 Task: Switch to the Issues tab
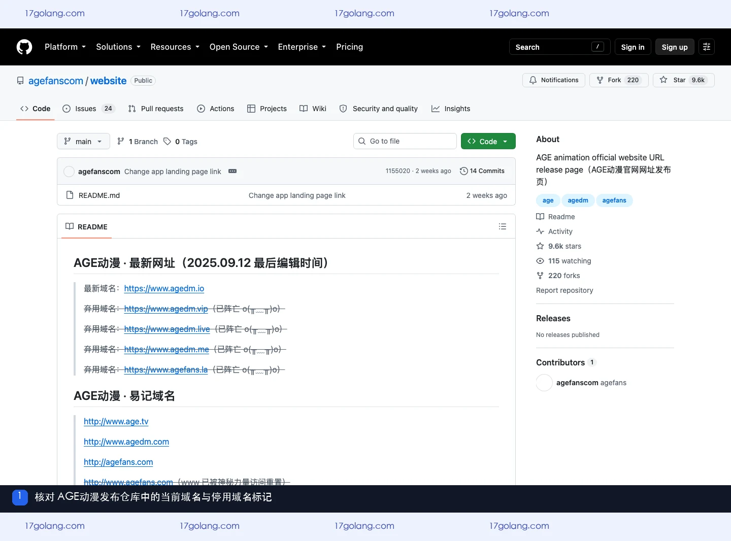tap(89, 109)
